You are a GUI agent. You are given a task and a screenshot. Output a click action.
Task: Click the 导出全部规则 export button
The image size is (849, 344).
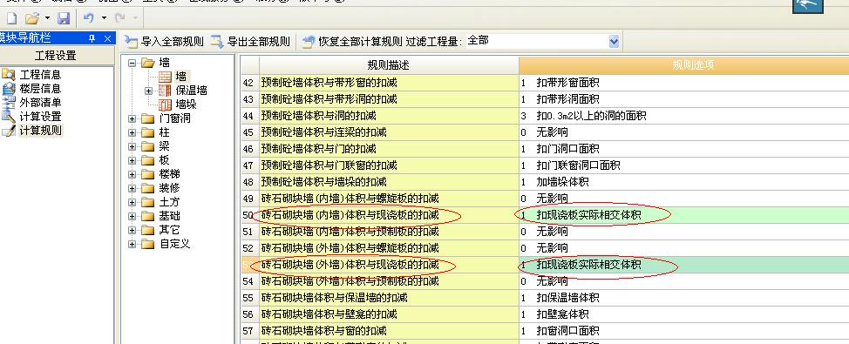(251, 41)
